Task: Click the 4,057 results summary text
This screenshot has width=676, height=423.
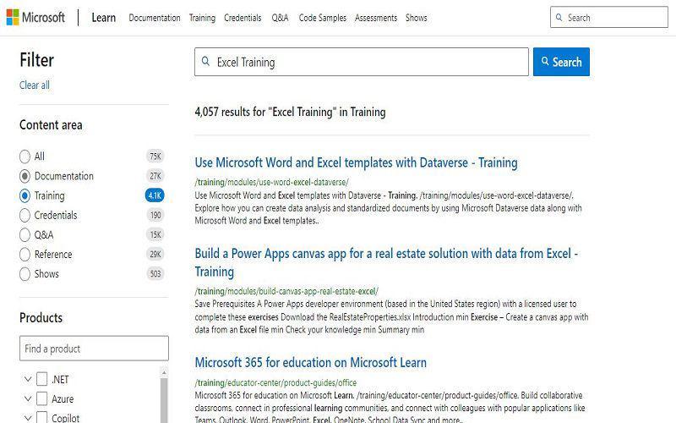Action: point(290,112)
